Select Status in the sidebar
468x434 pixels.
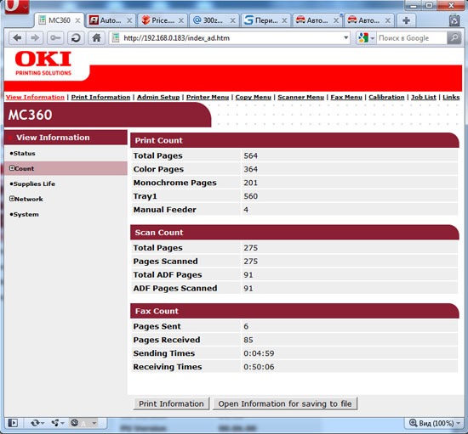24,154
